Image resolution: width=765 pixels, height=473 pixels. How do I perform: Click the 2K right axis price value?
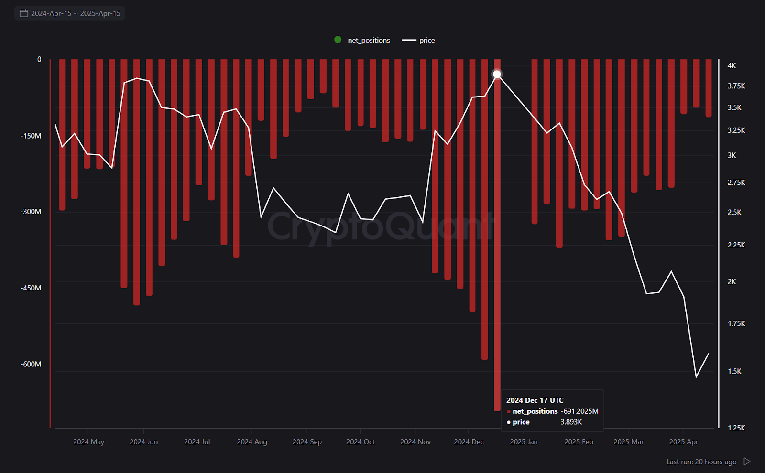(x=732, y=281)
